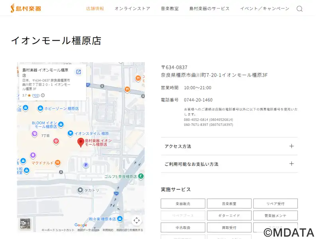Click the McDonald's restaurant marker on map
The image size is (319, 239).
pyautogui.click(x=58, y=163)
